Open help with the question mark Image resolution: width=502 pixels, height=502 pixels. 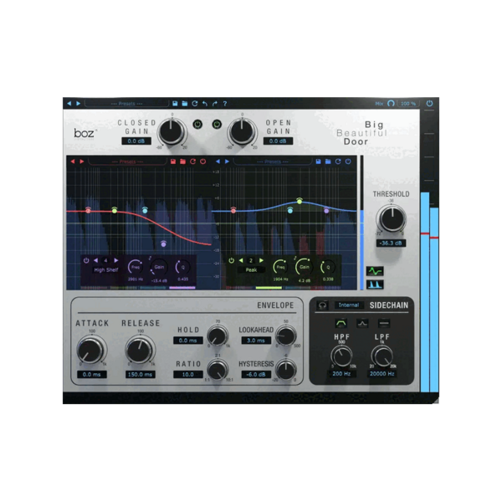pos(225,104)
